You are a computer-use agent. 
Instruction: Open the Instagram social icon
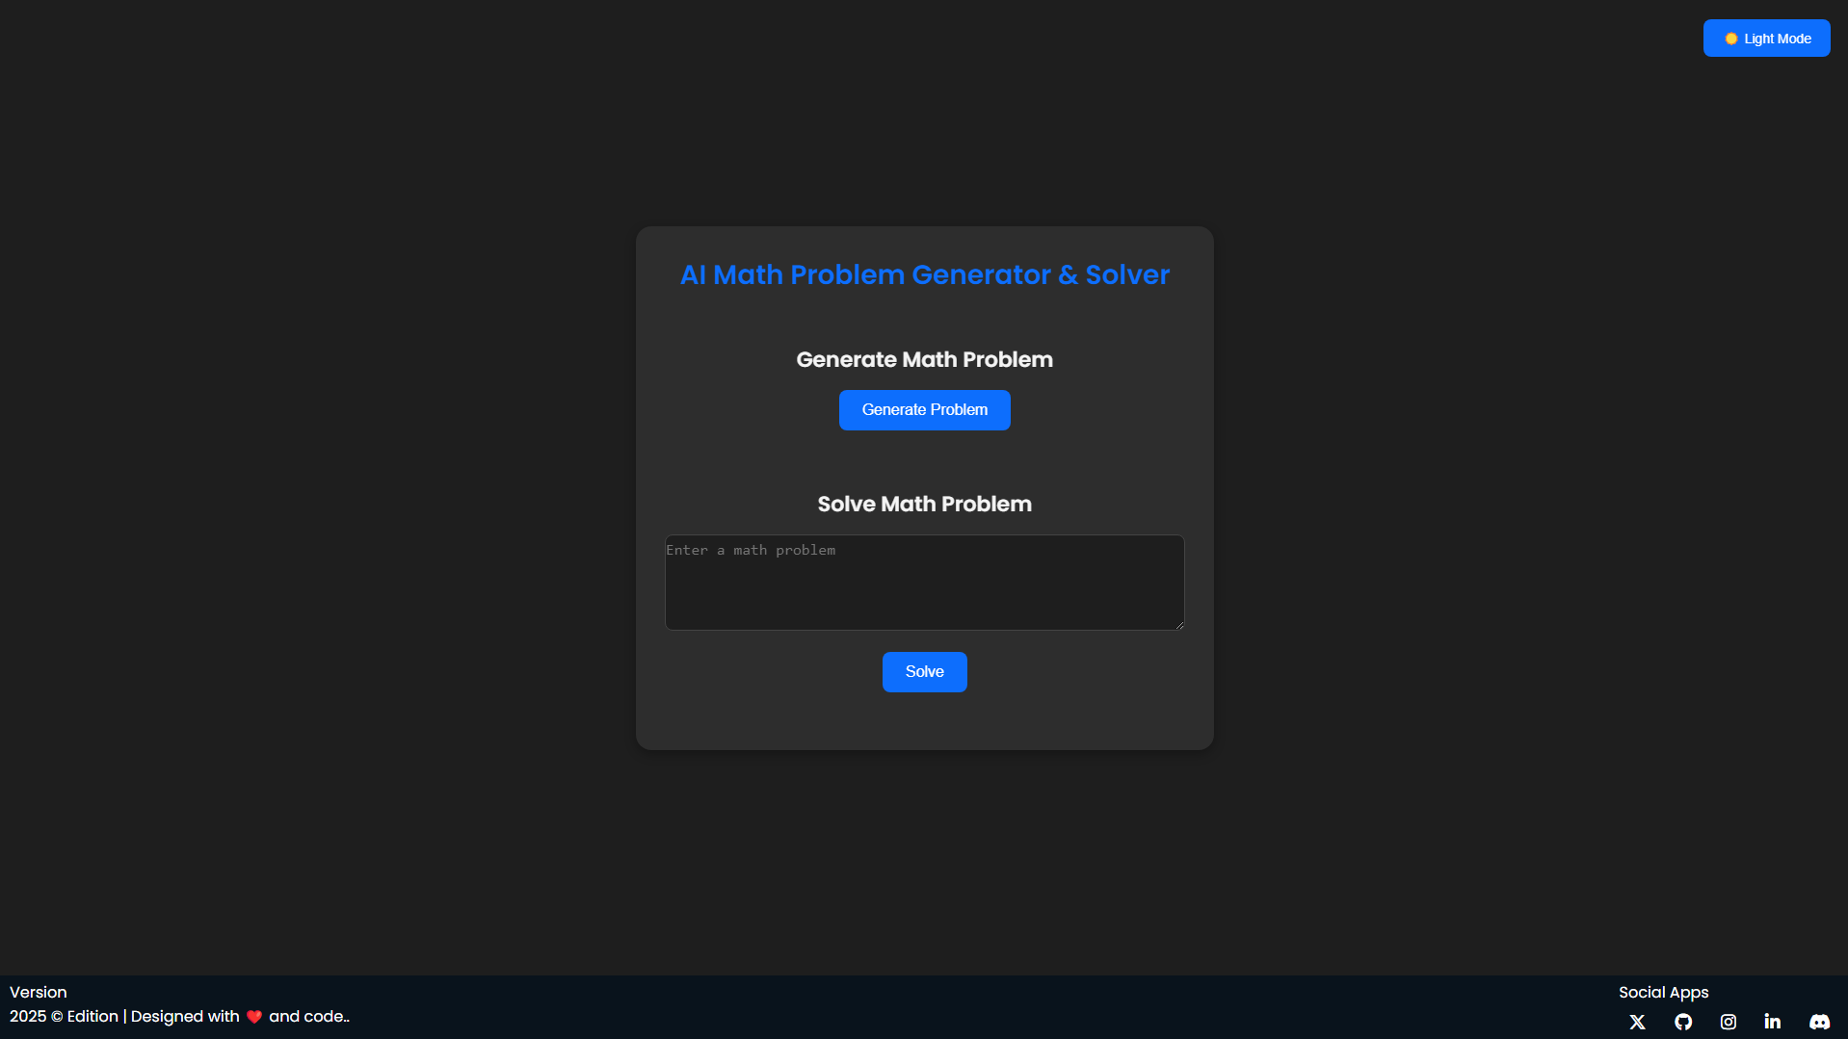point(1729,1022)
